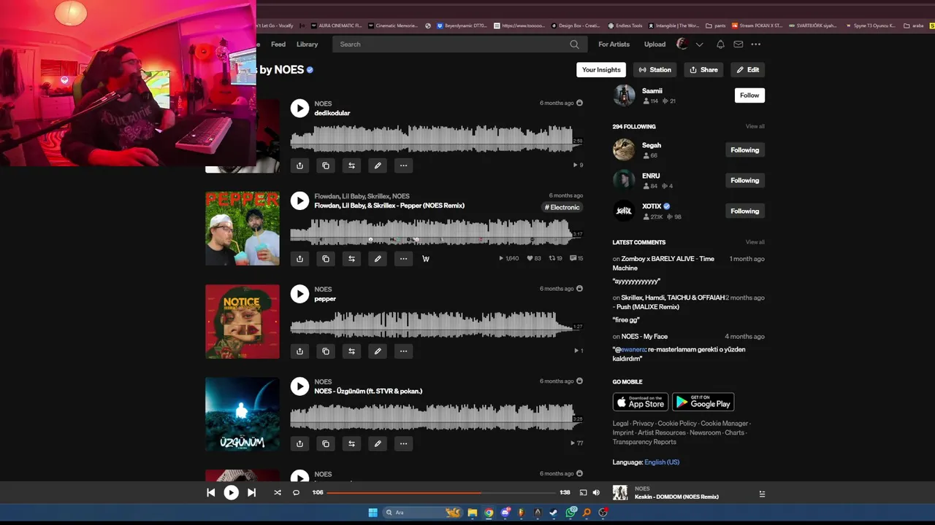Screen dimensions: 935x525
Task: Edit Pepper (NOES Remix) with pencil icon
Action: click(x=378, y=258)
